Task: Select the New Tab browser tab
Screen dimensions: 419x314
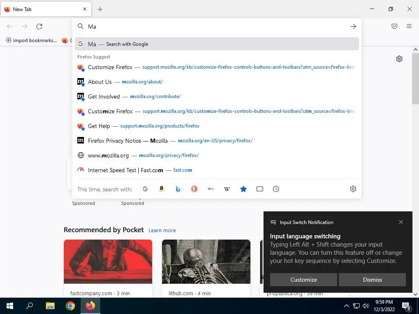Action: pos(46,9)
